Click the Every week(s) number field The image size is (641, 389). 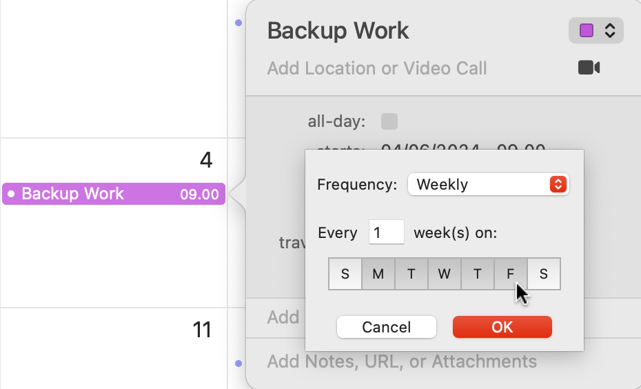click(386, 232)
